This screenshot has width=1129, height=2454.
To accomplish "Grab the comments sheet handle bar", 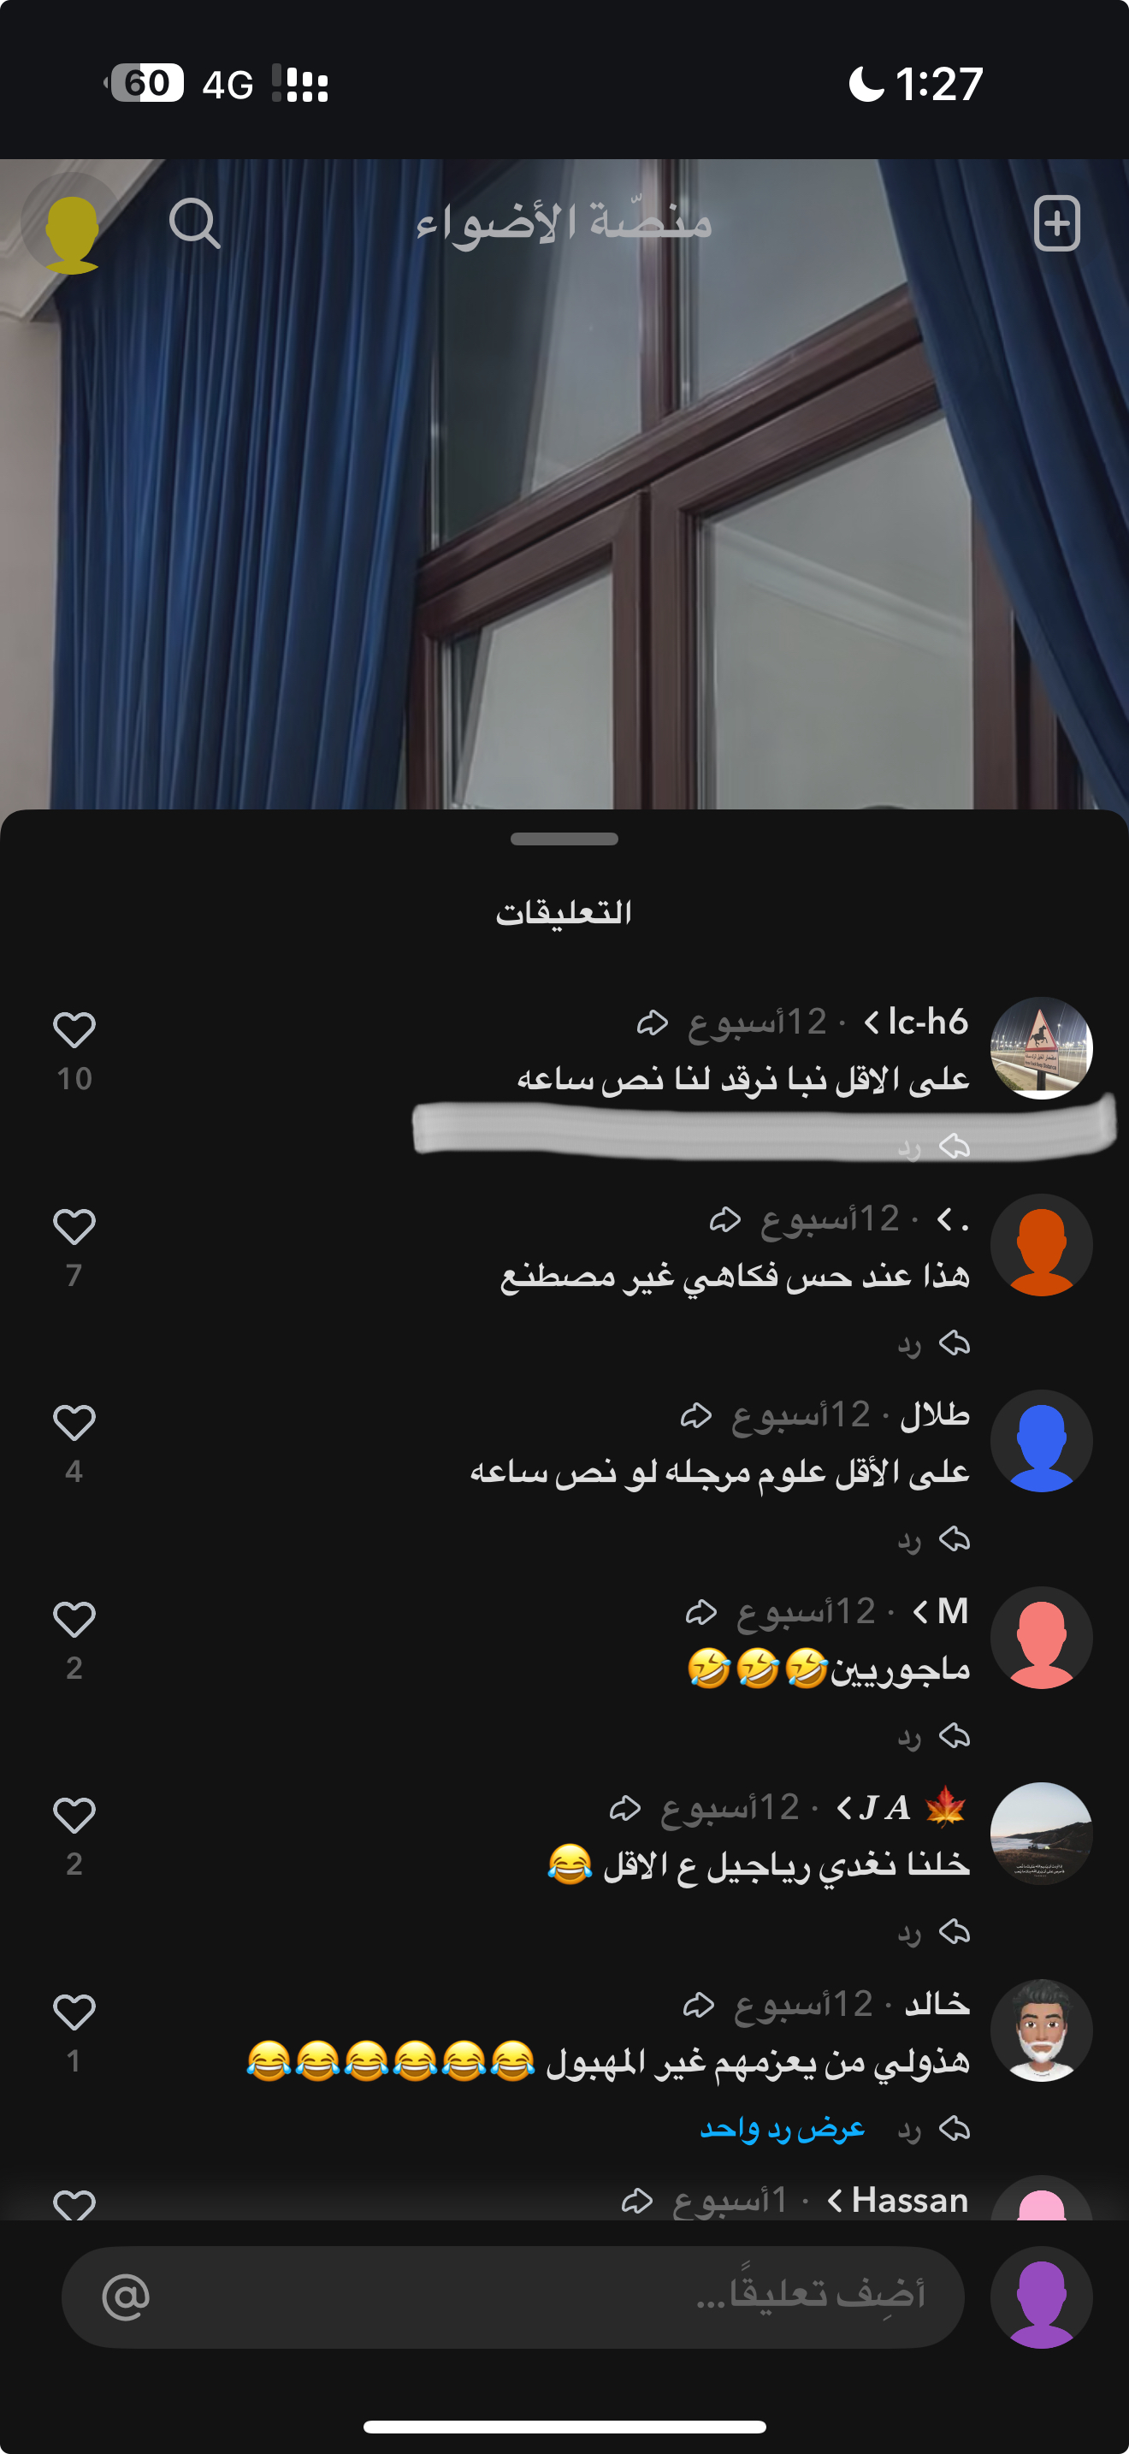I will 564,839.
